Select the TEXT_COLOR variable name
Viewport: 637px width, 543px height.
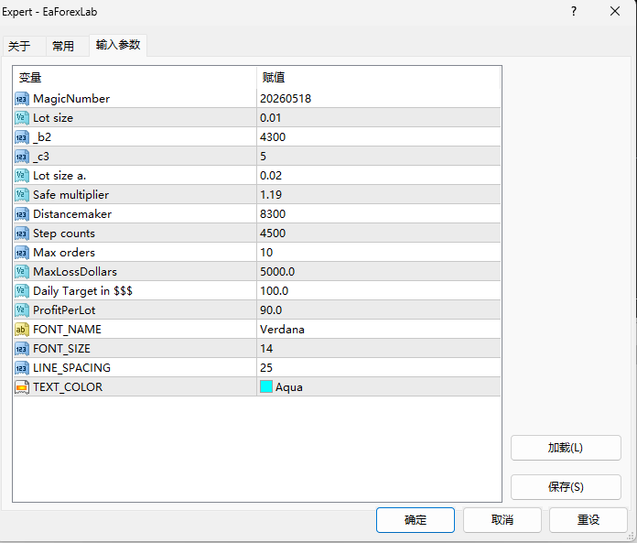pos(68,387)
